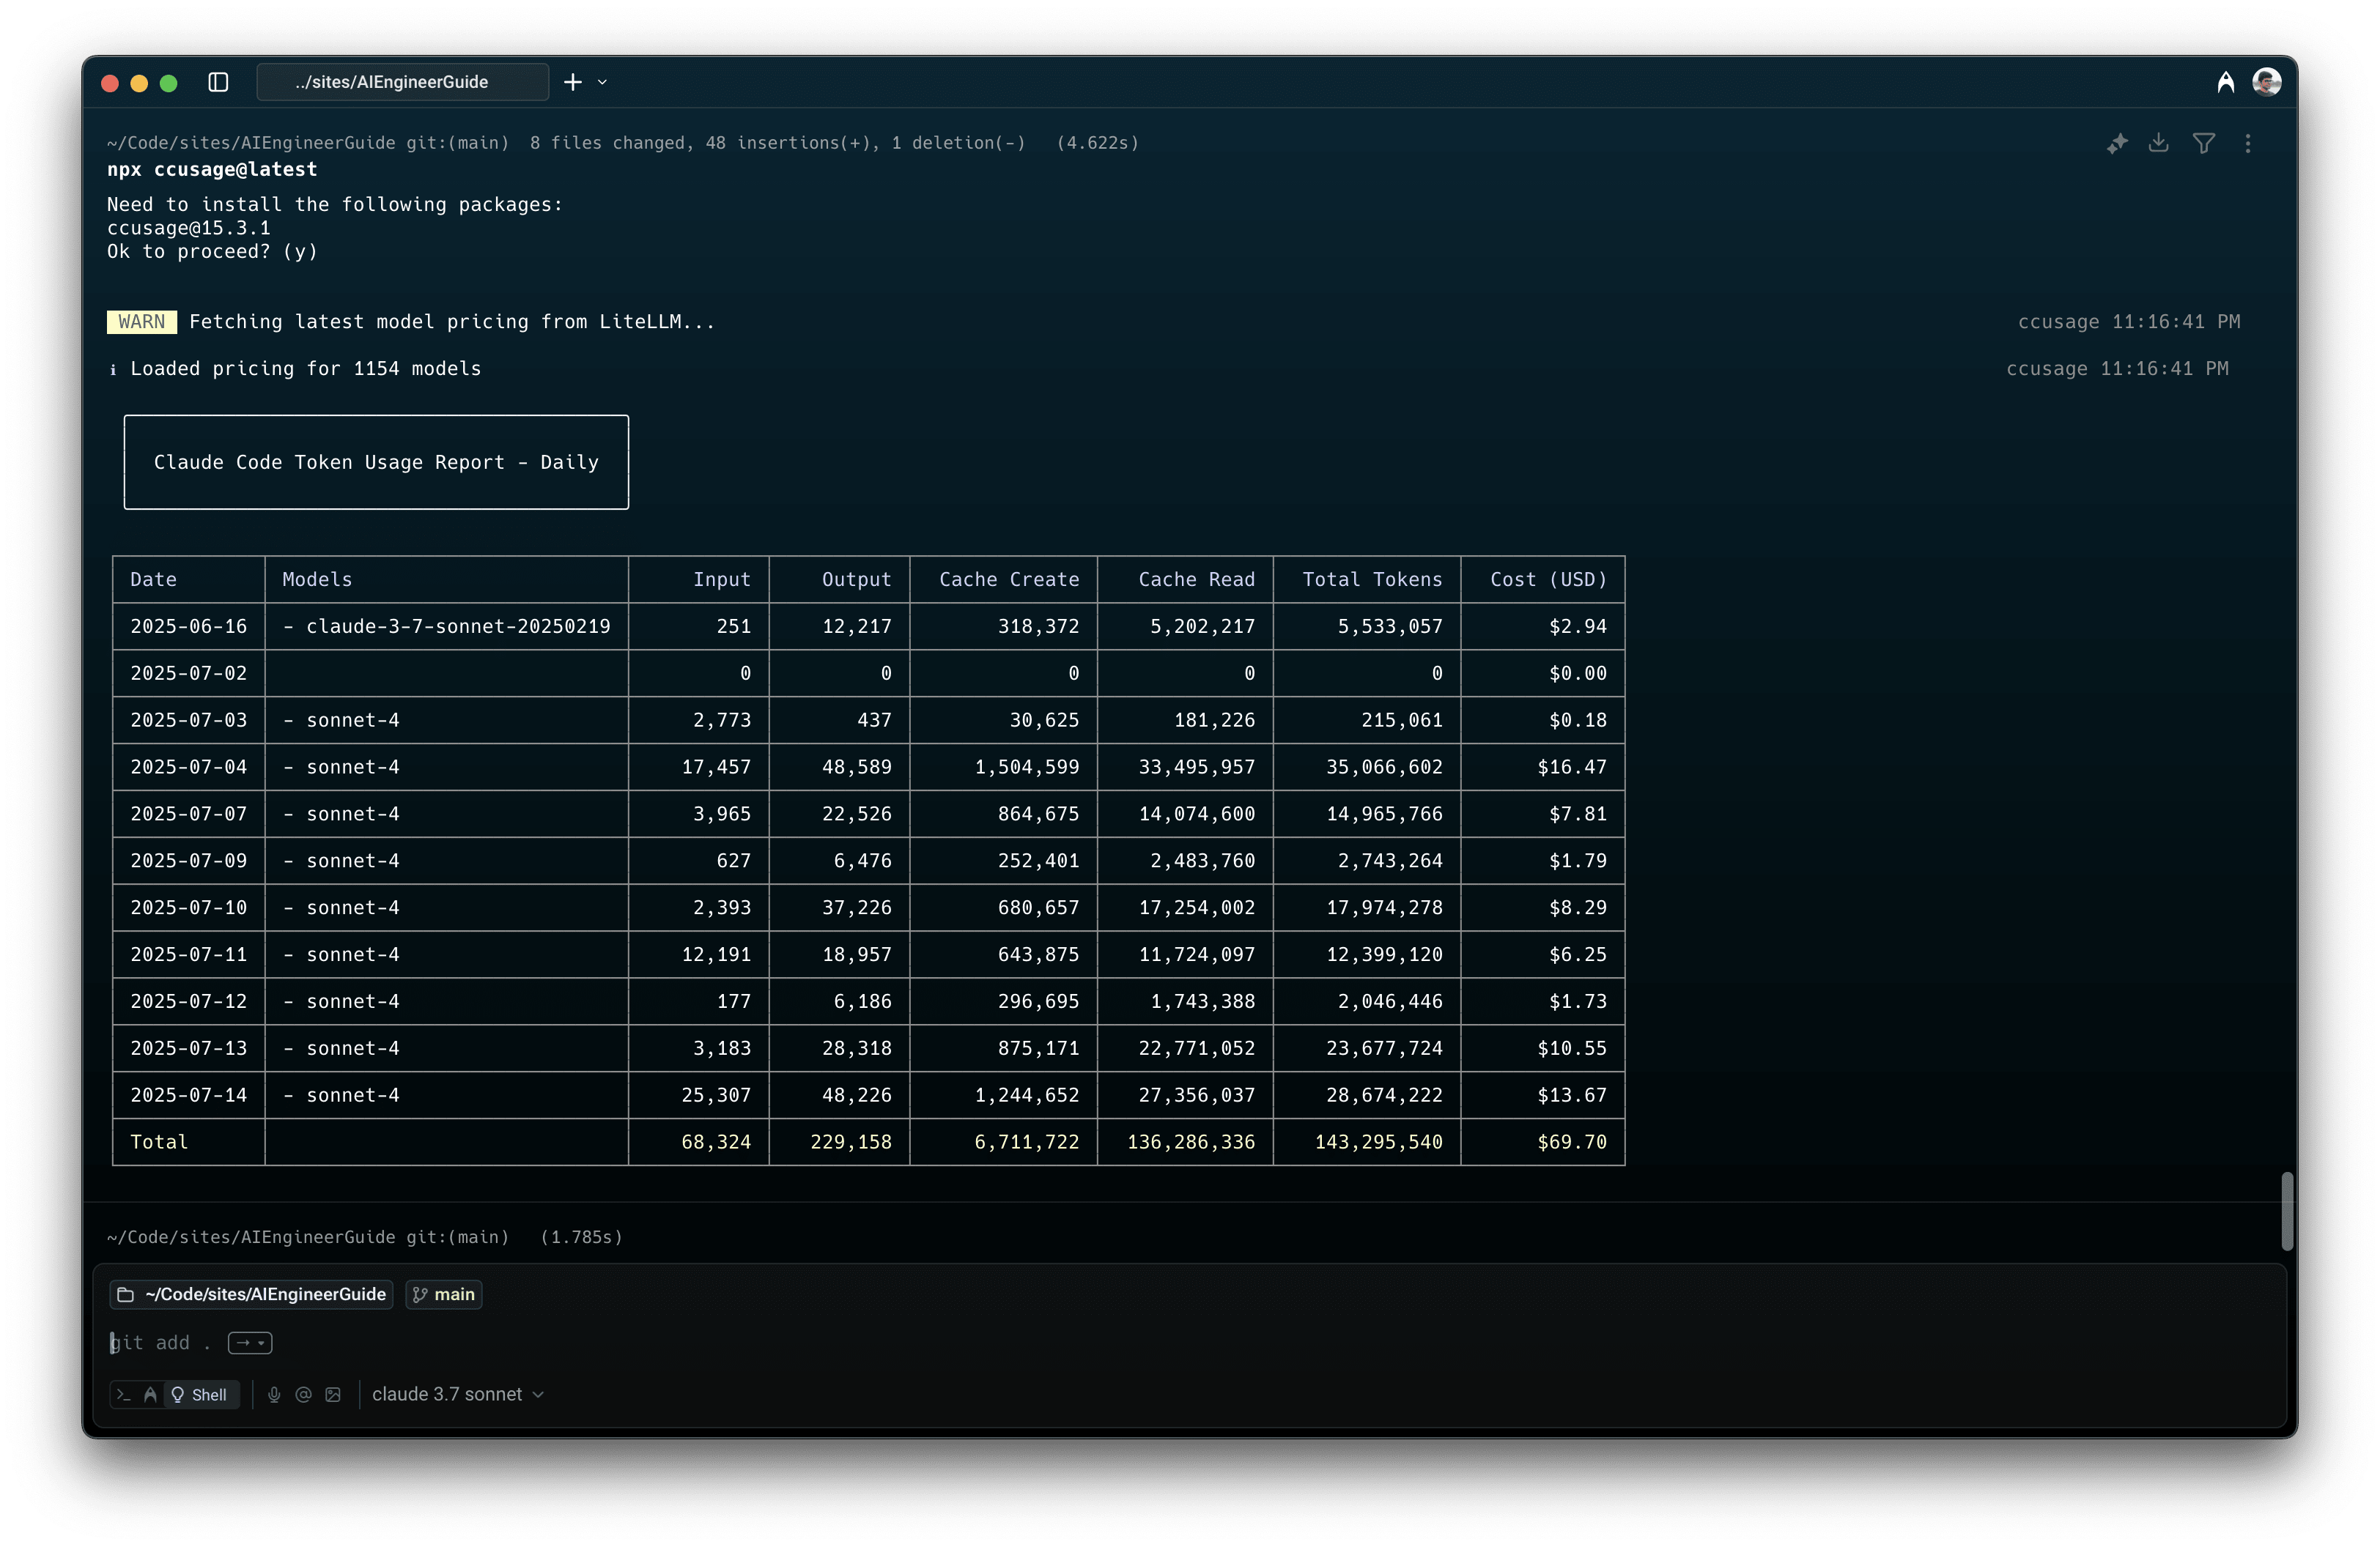Click the first 'ccusage 11:16:41 PM' timestamp
The width and height of the screenshot is (2380, 1547).
2129,322
